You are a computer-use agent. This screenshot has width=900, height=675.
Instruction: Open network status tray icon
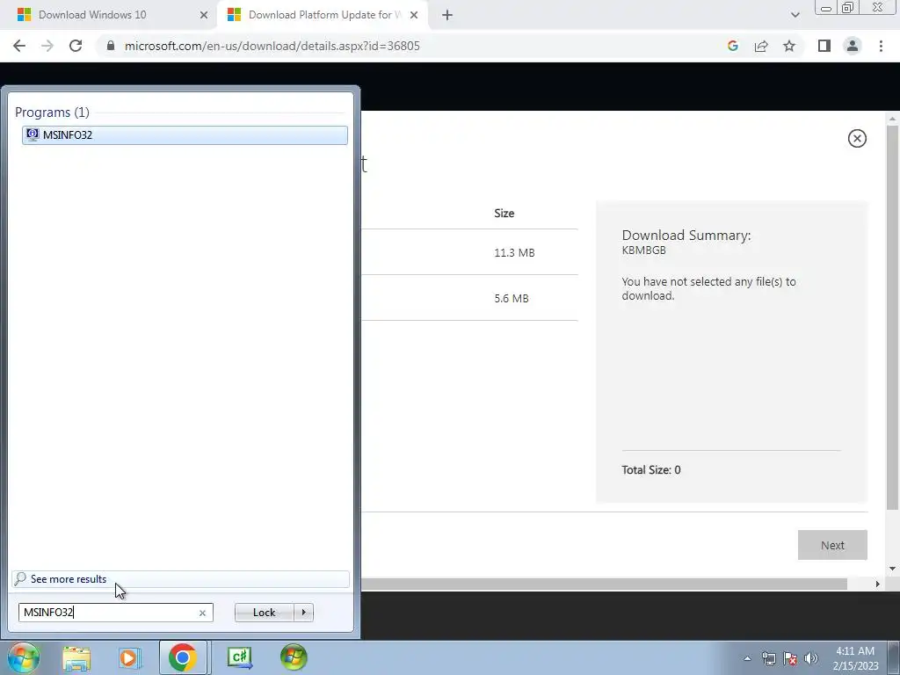point(768,658)
